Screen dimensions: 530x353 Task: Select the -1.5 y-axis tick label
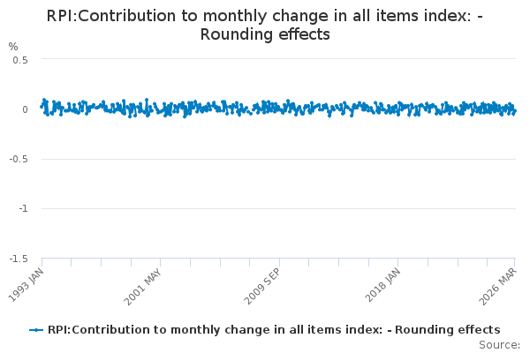click(19, 259)
